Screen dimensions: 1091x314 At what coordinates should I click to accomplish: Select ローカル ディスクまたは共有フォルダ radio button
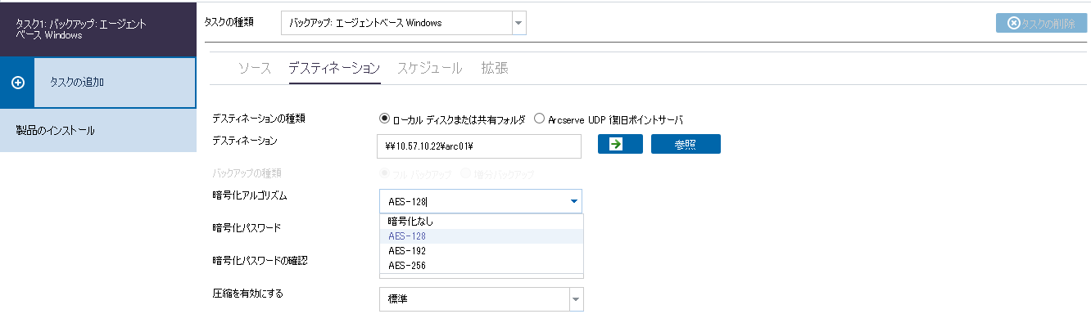384,119
